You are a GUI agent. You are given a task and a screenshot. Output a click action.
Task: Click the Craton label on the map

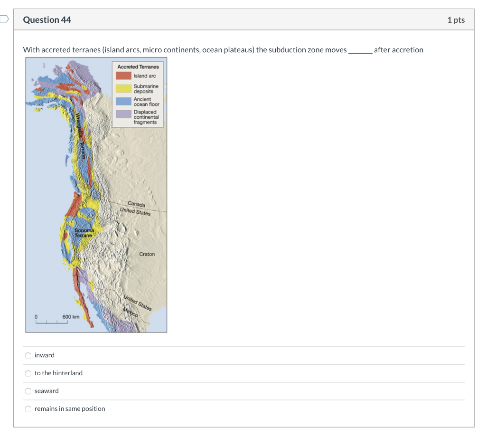[147, 254]
